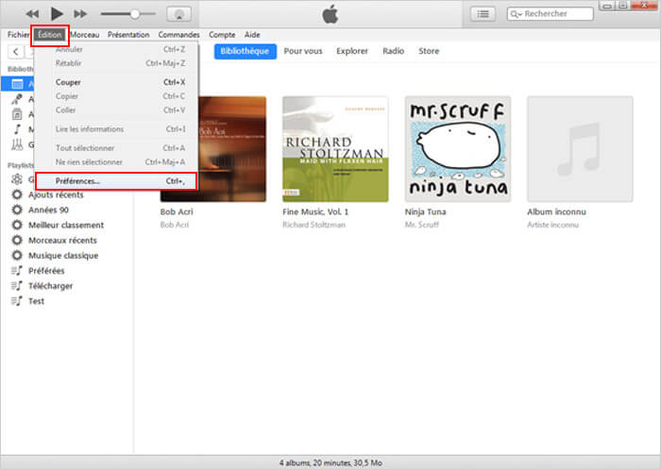Select the Années 90 playlist
The width and height of the screenshot is (661, 470).
coord(48,210)
